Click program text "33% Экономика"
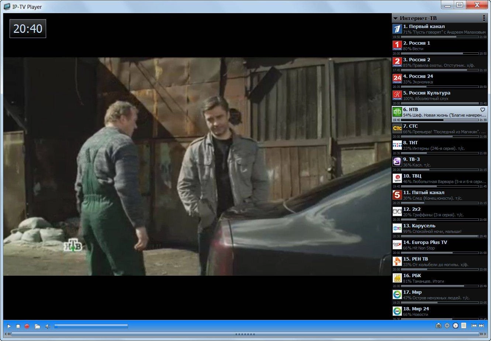Image resolution: width=491 pixels, height=341 pixels. 418,82
